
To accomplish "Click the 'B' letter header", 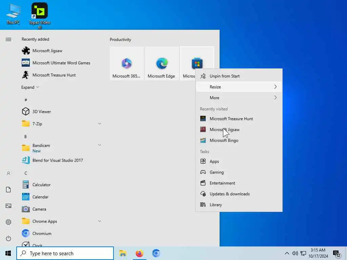I will pyautogui.click(x=25, y=137).
